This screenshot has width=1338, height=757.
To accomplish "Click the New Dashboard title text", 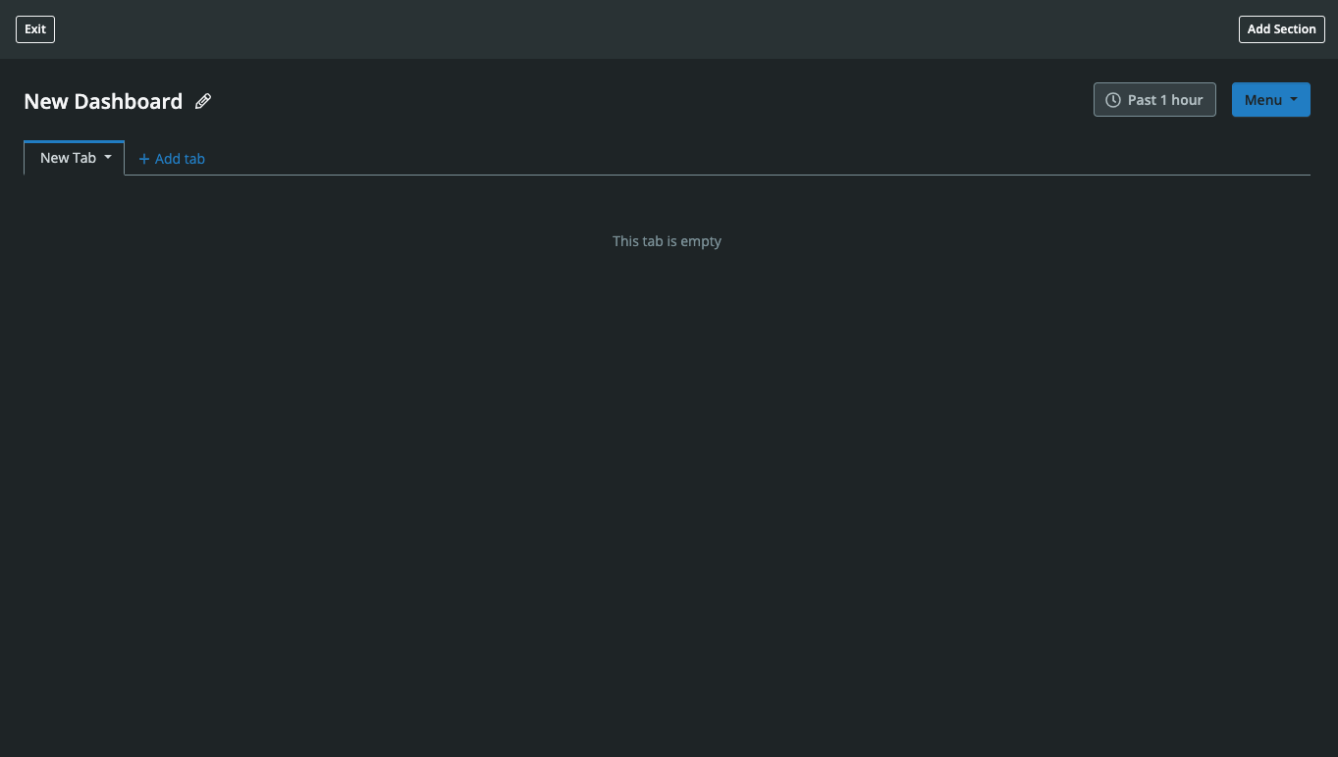I will [103, 101].
